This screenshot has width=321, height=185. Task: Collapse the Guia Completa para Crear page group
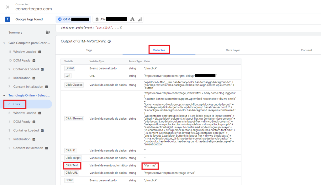tap(4, 43)
